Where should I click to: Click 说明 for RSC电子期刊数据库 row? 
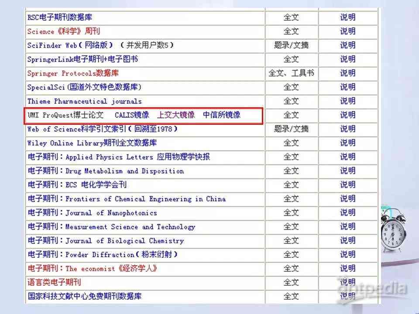pos(348,17)
